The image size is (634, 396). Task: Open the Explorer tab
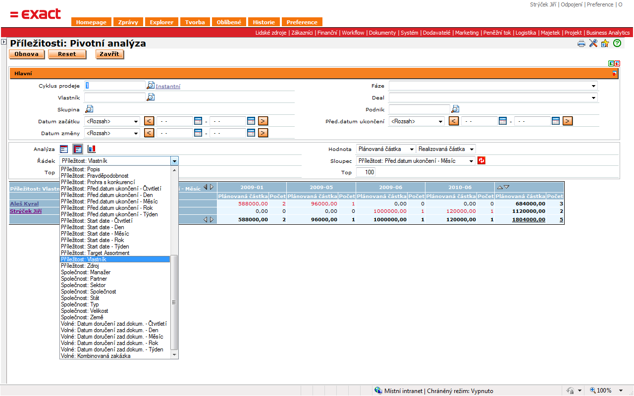click(161, 22)
